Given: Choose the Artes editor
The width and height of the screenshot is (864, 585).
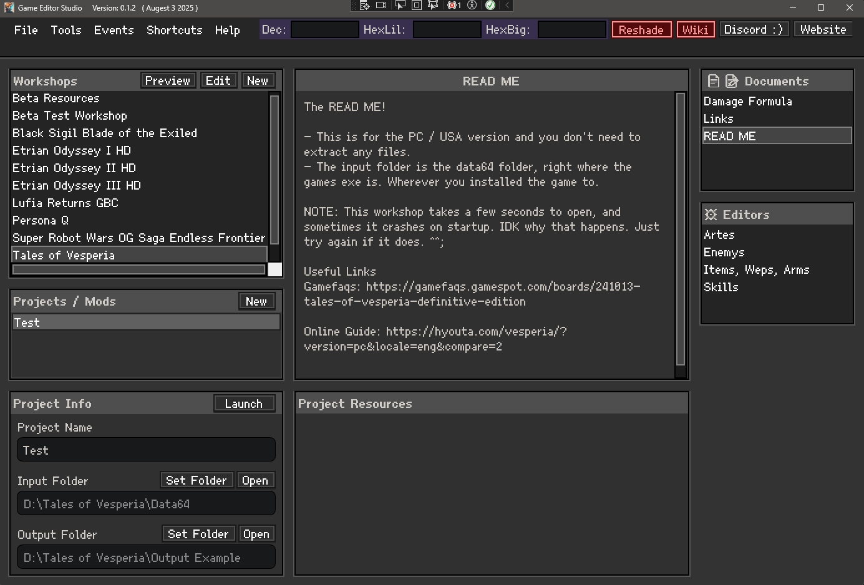Looking at the screenshot, I should [719, 234].
